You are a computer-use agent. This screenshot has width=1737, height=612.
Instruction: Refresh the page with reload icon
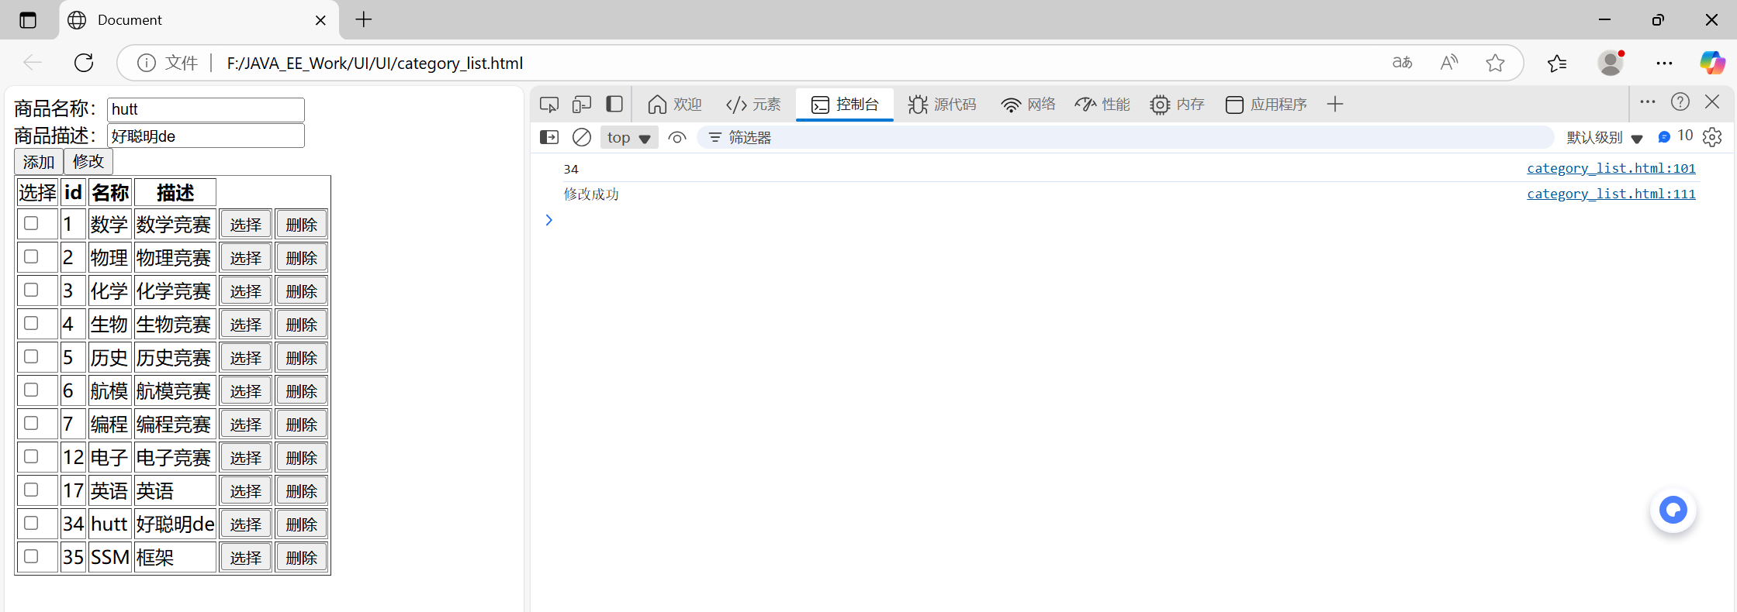coord(84,63)
